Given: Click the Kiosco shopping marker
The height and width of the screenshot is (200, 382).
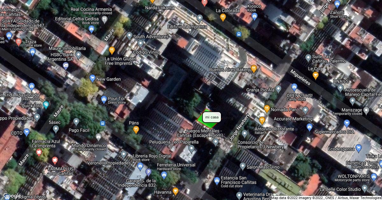Looking at the screenshot, I should (x=254, y=17).
